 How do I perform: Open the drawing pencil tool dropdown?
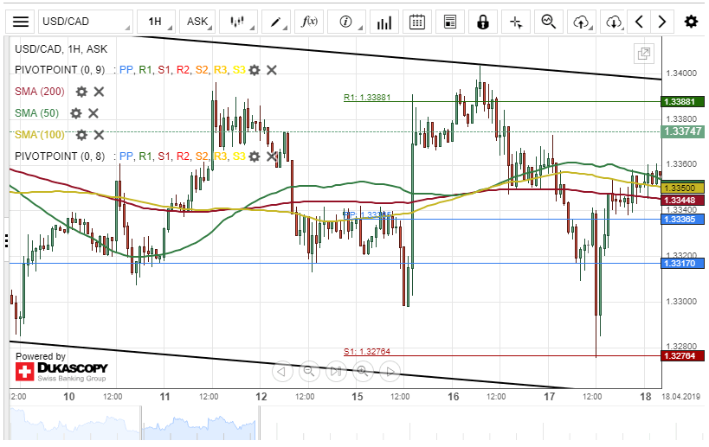(x=276, y=22)
